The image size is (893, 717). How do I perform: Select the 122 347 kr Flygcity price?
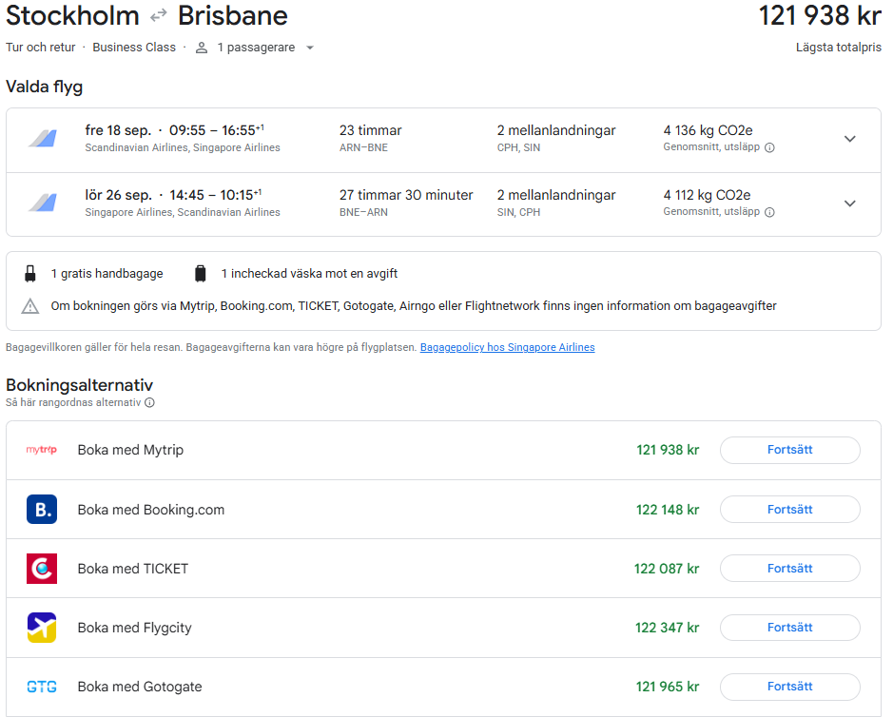(x=667, y=628)
